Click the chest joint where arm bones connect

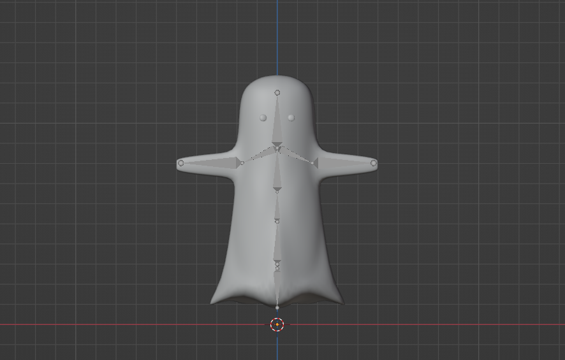tap(277, 148)
